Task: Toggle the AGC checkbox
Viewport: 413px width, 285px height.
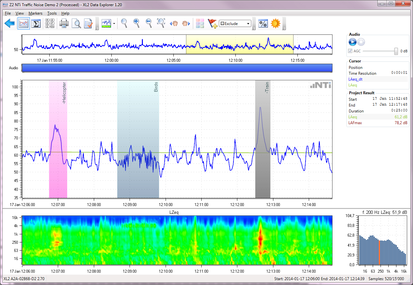Action: tap(350, 51)
